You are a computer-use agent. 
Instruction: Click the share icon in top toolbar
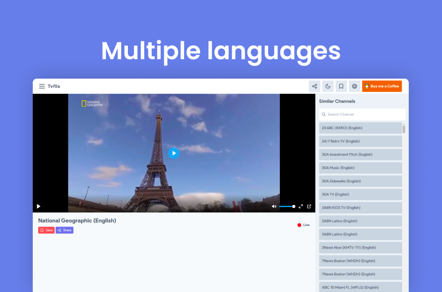coord(314,86)
